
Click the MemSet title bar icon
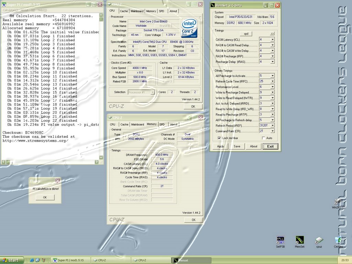pos(212,5)
